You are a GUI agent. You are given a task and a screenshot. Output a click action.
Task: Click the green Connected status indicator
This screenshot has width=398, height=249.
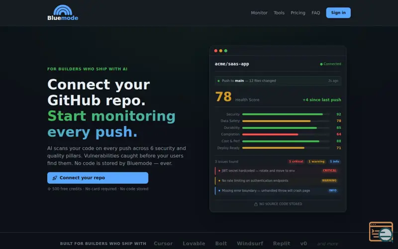pyautogui.click(x=330, y=64)
